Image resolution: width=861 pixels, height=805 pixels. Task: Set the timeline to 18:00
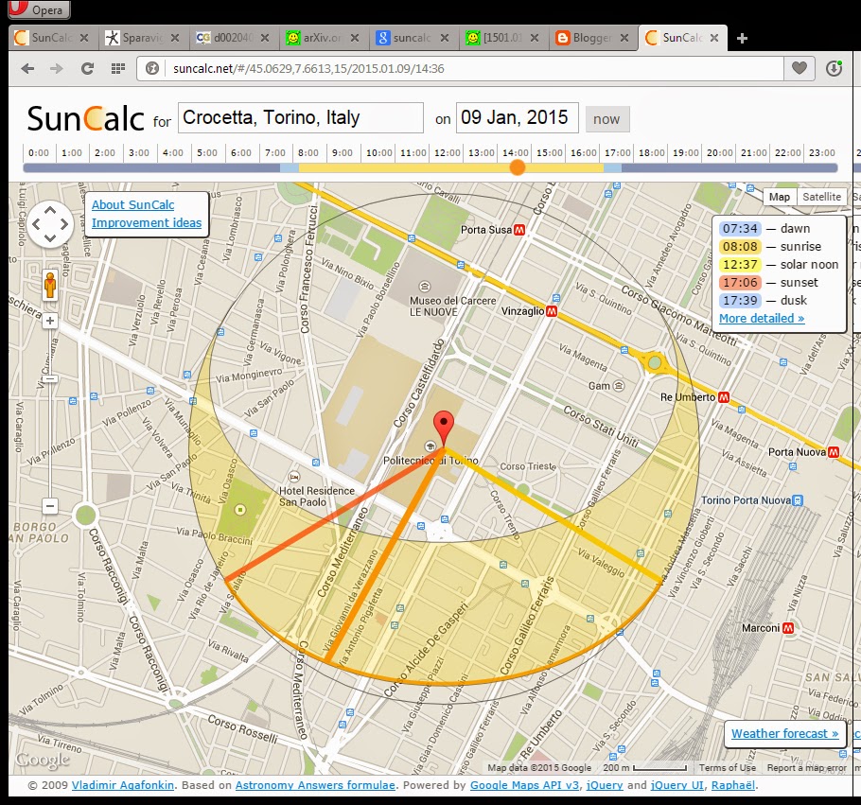651,152
